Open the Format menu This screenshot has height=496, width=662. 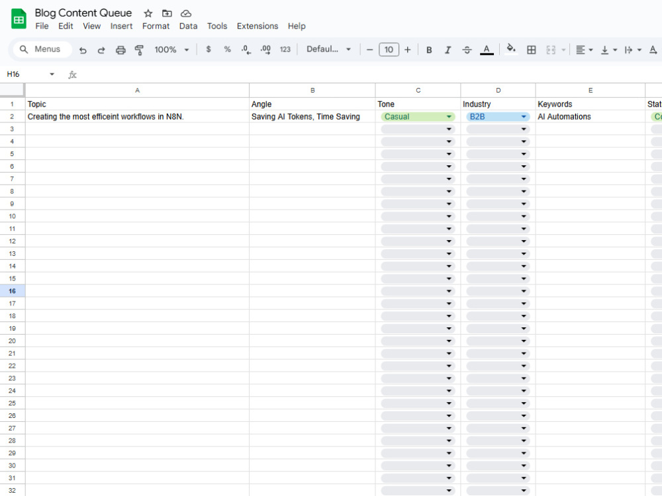[x=156, y=26]
